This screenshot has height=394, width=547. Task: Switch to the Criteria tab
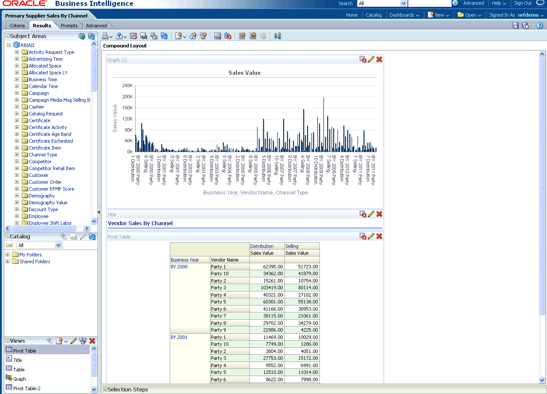pos(17,26)
